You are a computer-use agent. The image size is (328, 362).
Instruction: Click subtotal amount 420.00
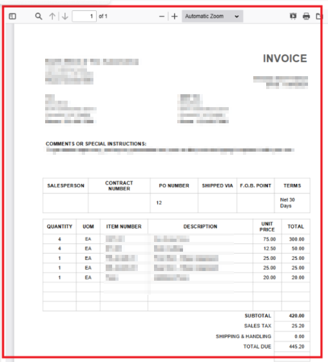click(x=296, y=316)
